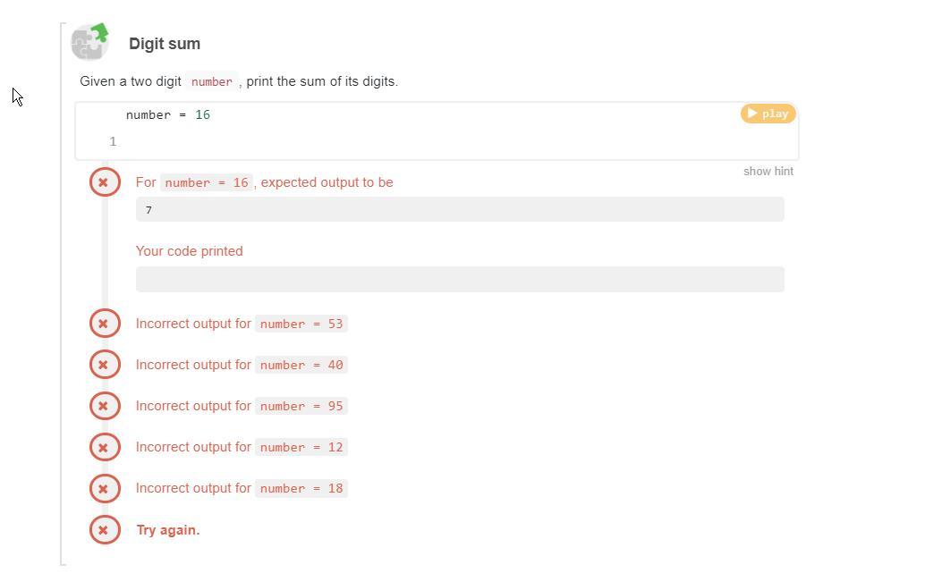Run the code with the play button
This screenshot has width=925, height=573.
click(768, 114)
